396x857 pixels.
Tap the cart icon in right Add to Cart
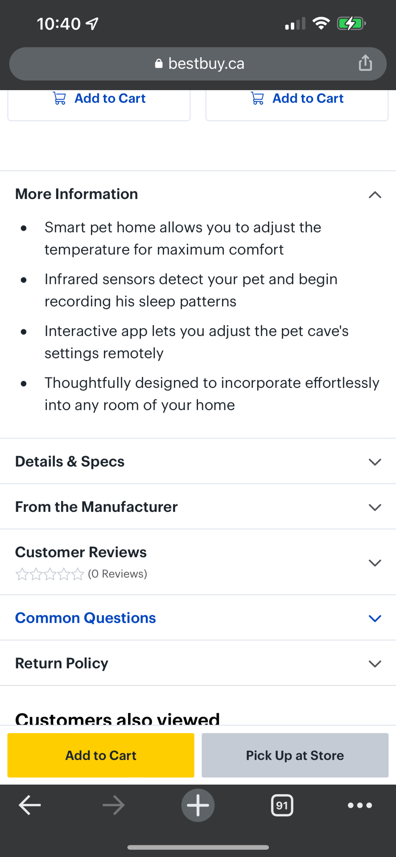pos(257,98)
